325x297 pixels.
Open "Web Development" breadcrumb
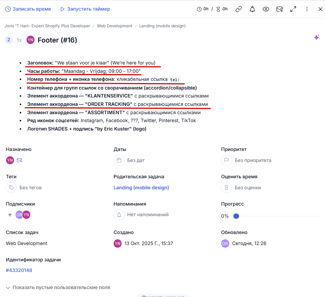(114, 26)
